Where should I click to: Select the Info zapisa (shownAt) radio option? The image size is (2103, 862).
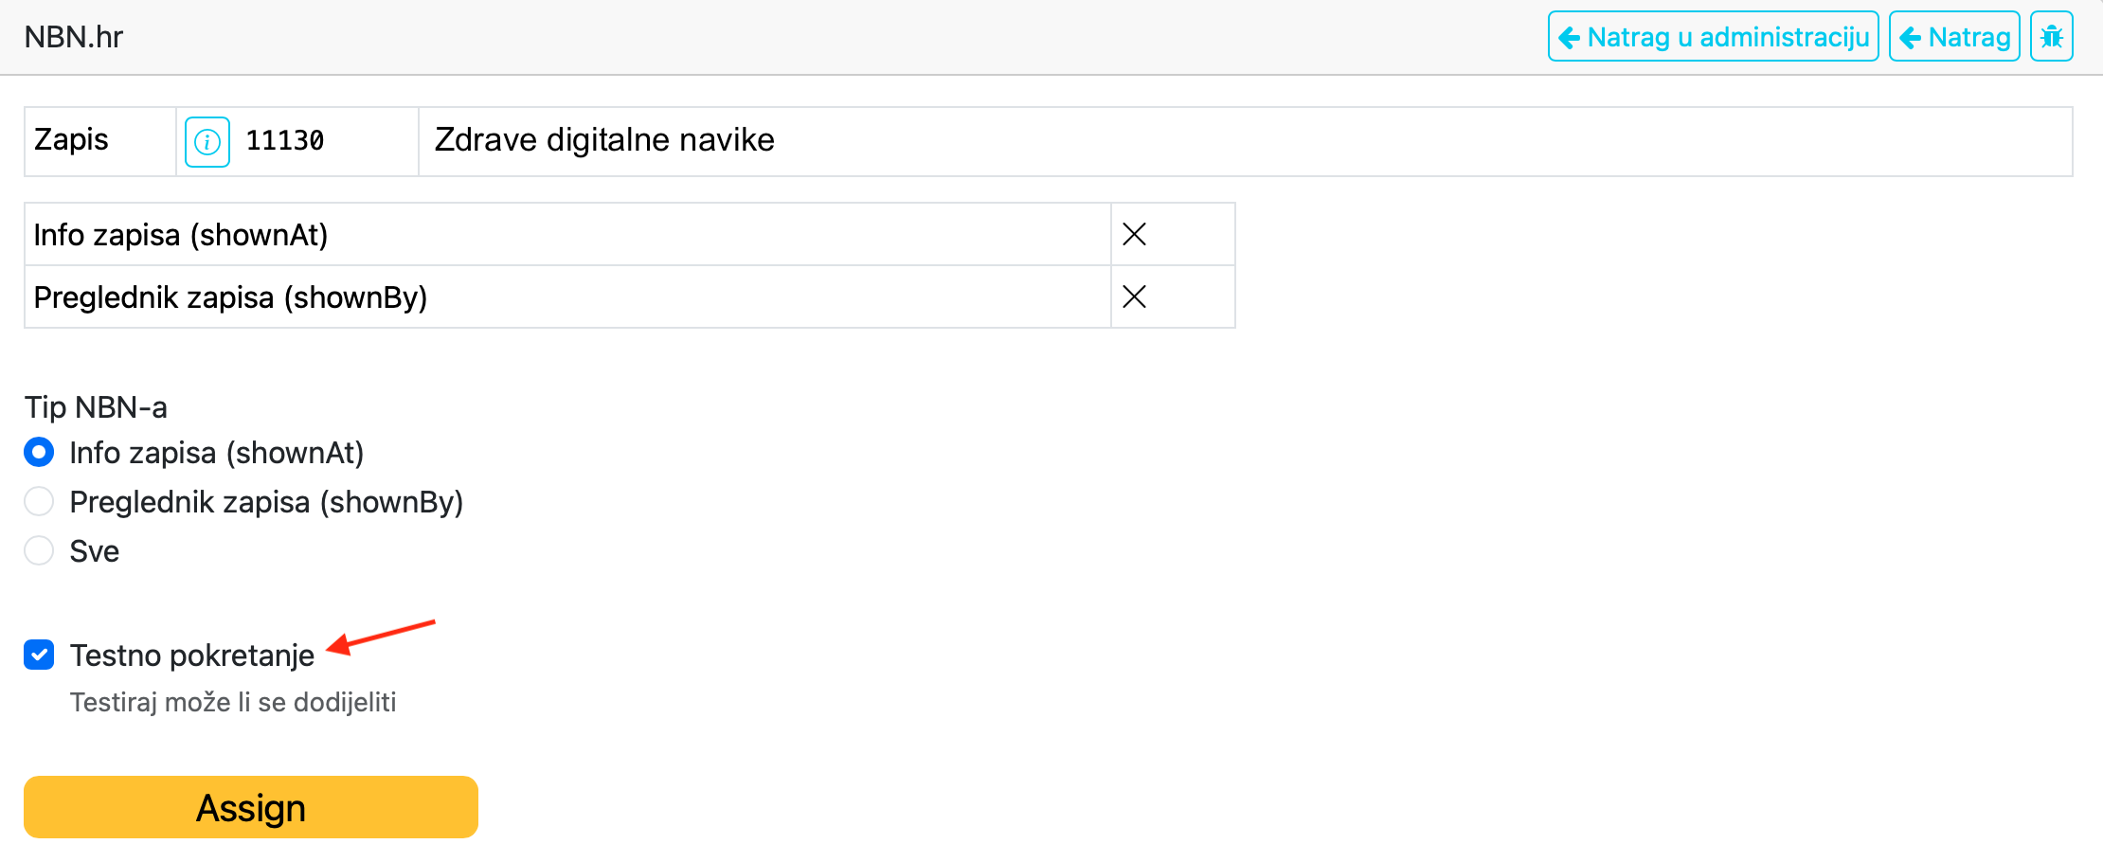[38, 452]
